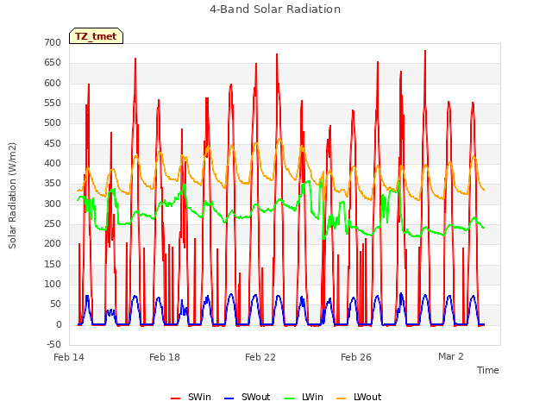Click the green LWin legend swatch

289,398
